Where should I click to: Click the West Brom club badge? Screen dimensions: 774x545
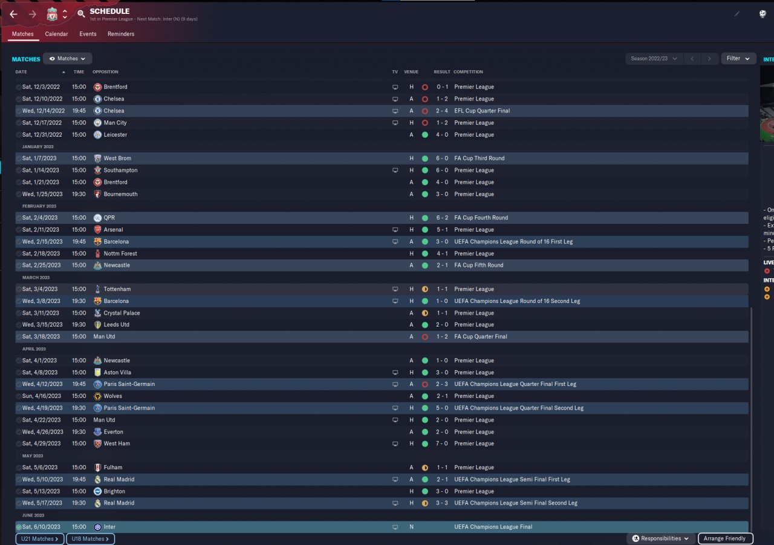(98, 158)
